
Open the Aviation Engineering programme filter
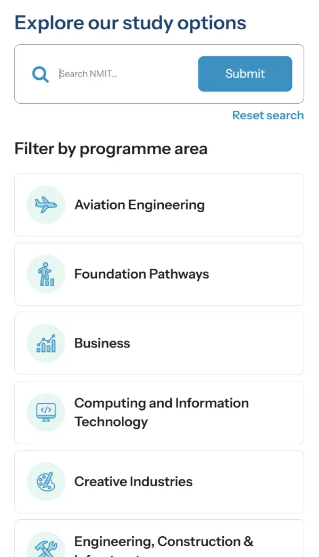(159, 205)
